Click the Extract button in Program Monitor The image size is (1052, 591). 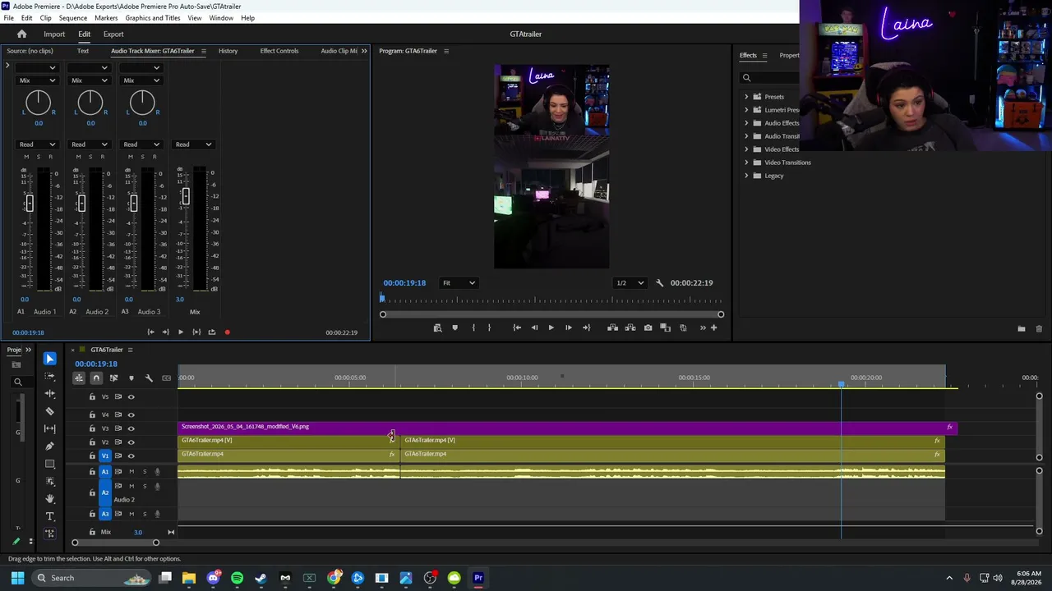[630, 328]
